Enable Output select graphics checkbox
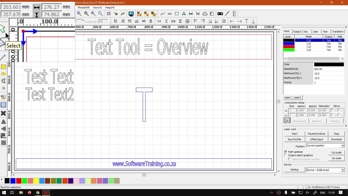This screenshot has width=348, height=196. pos(286,155)
